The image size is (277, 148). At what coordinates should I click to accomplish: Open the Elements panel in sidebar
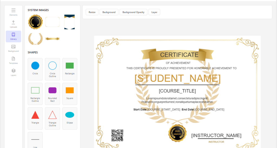coord(13,12)
